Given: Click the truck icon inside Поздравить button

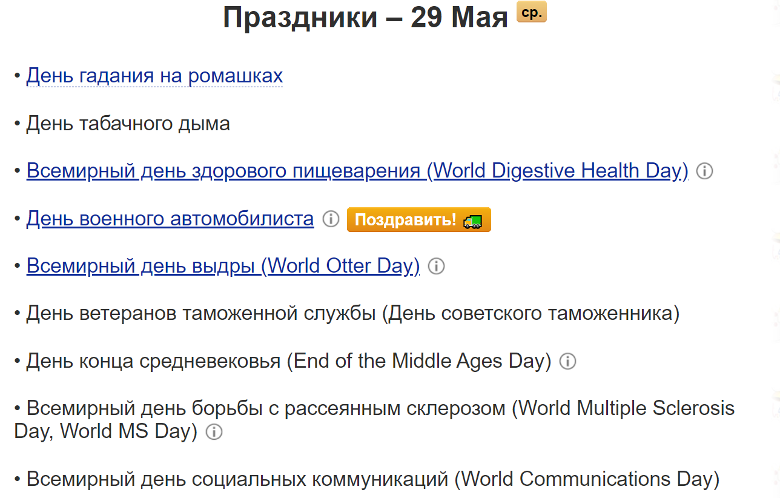Looking at the screenshot, I should click(x=474, y=220).
